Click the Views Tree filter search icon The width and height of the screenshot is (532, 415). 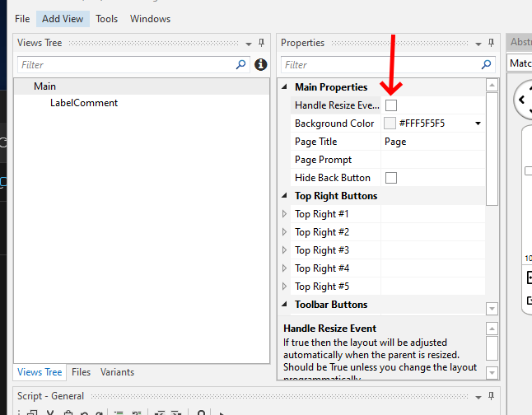[x=240, y=64]
